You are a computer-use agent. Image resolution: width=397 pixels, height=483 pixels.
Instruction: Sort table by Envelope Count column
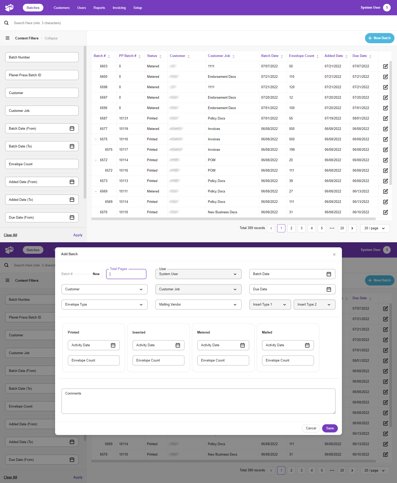pos(317,56)
